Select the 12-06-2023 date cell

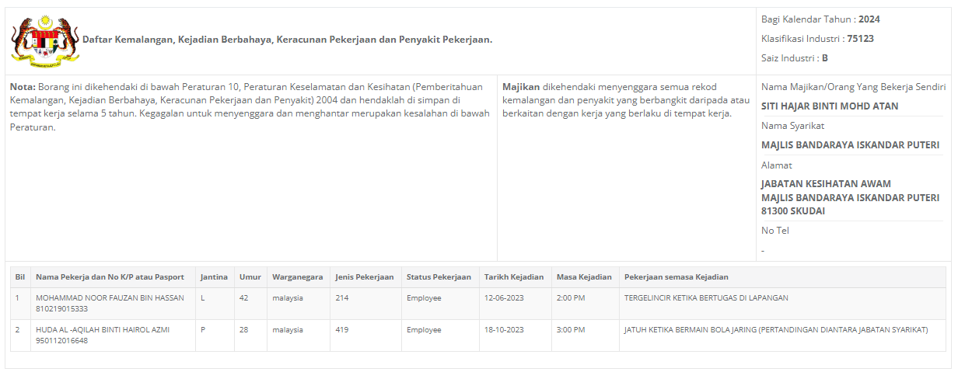504,297
